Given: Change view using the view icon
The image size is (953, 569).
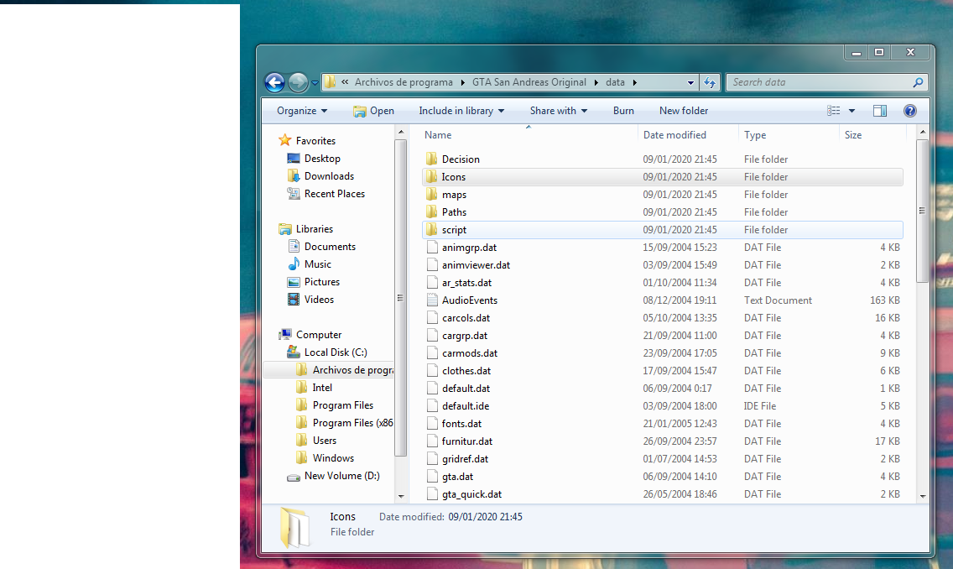Looking at the screenshot, I should pyautogui.click(x=833, y=111).
